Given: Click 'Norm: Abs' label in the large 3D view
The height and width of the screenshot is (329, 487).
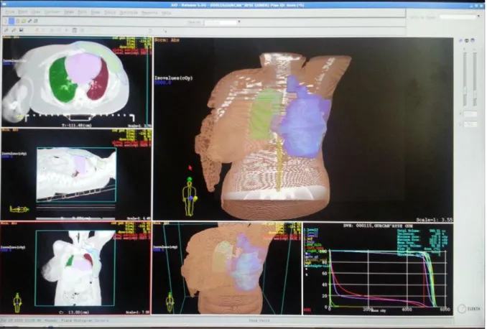Looking at the screenshot, I should pyautogui.click(x=167, y=40).
